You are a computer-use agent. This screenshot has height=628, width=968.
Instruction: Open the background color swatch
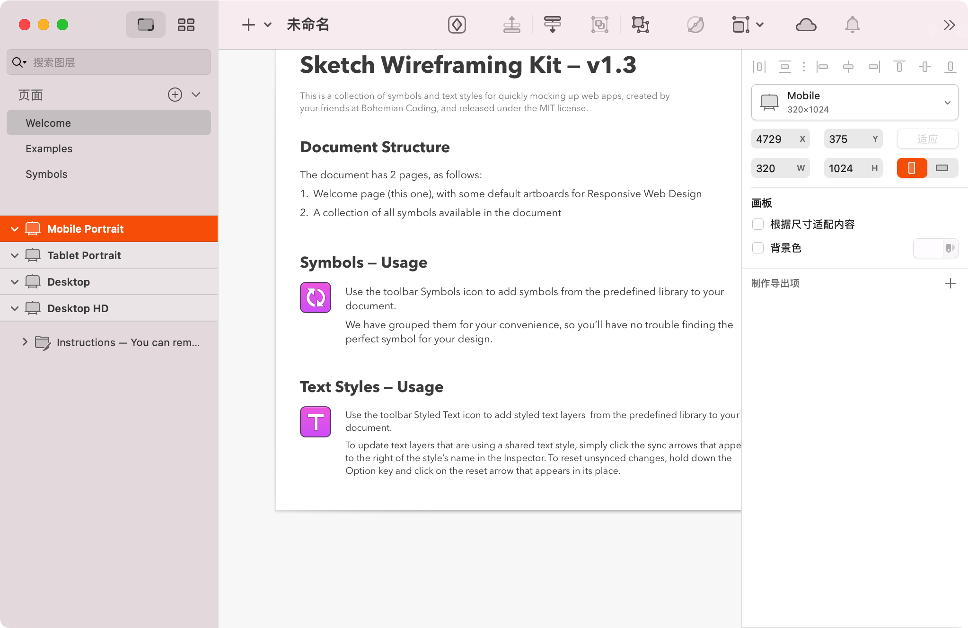[x=935, y=248]
